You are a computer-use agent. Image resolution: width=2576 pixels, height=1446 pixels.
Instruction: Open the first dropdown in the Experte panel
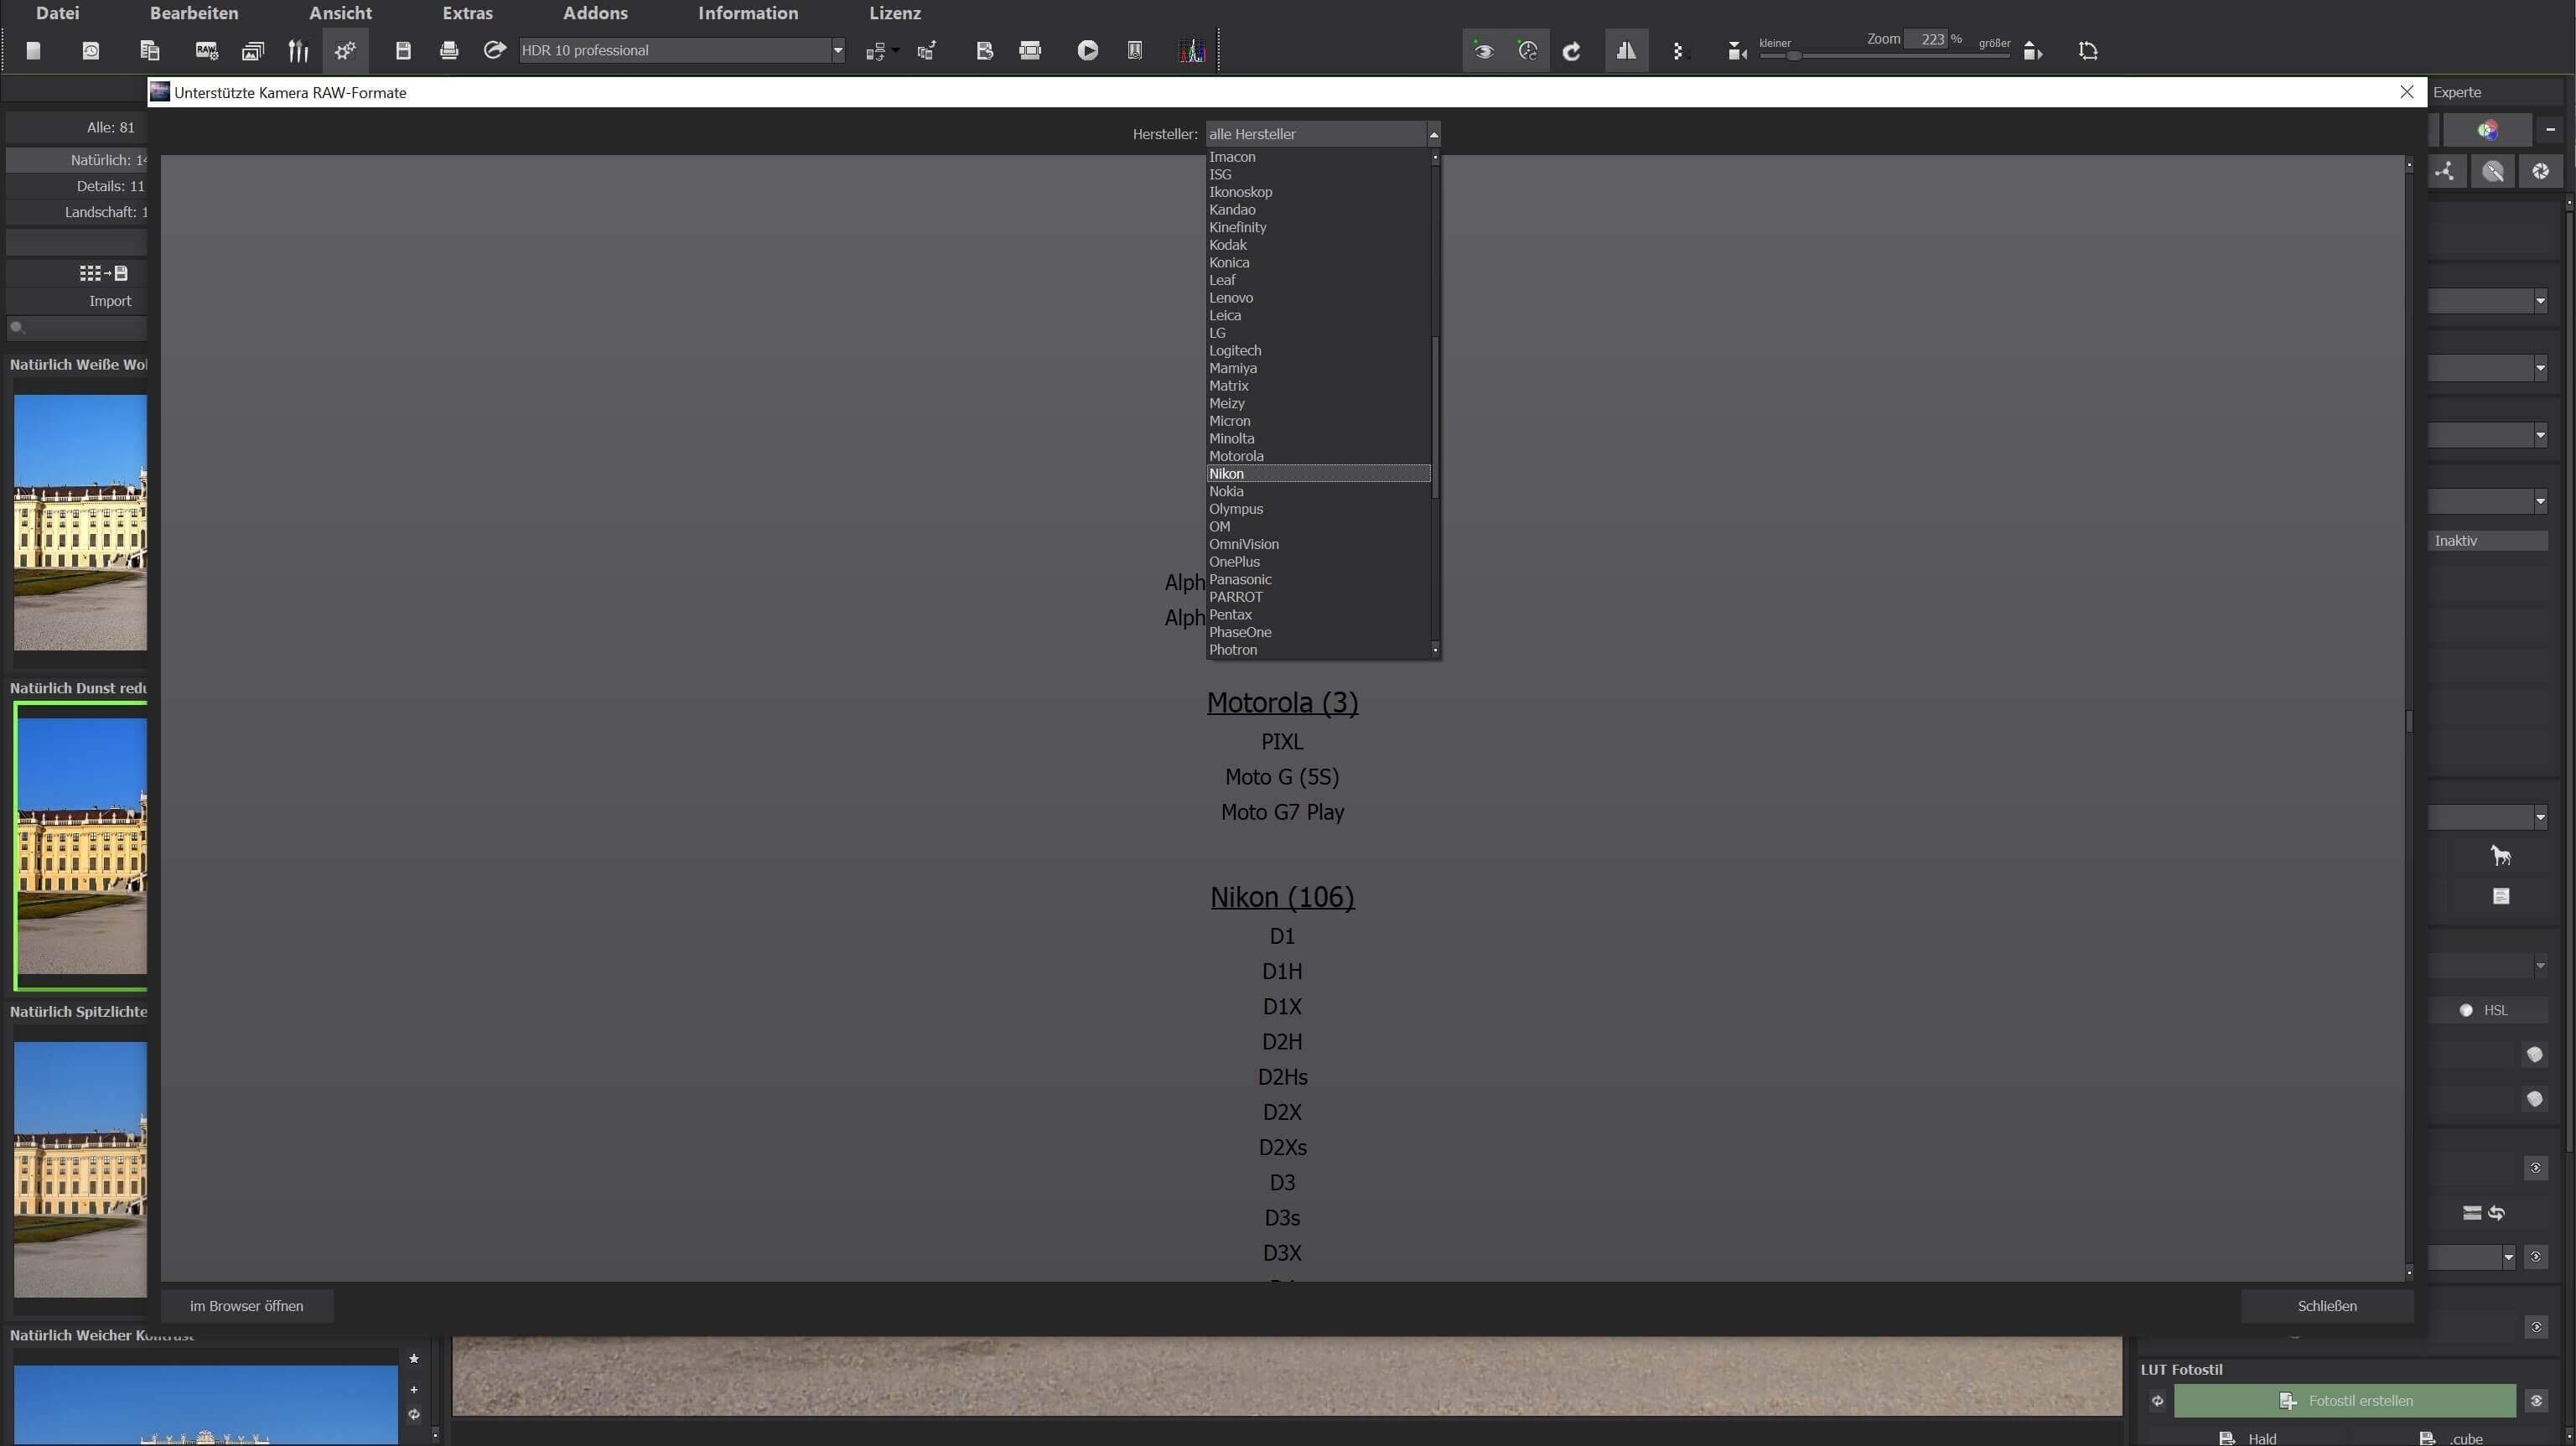click(2487, 301)
